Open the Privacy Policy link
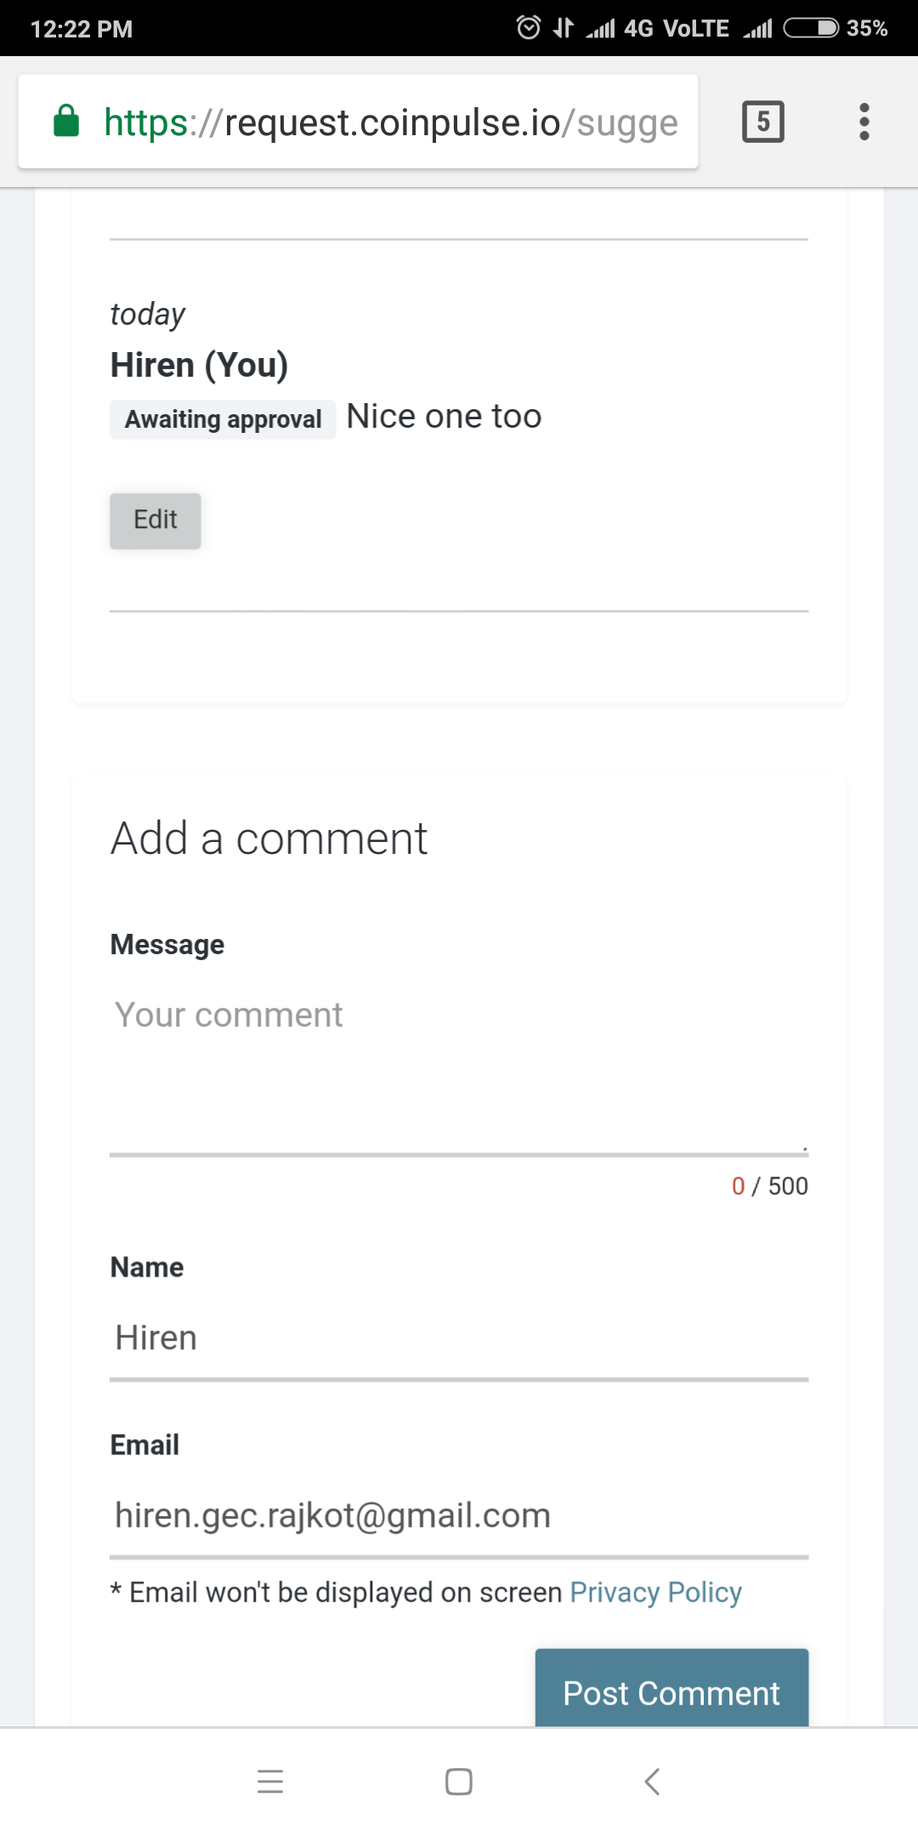The width and height of the screenshot is (918, 1837). (655, 1592)
